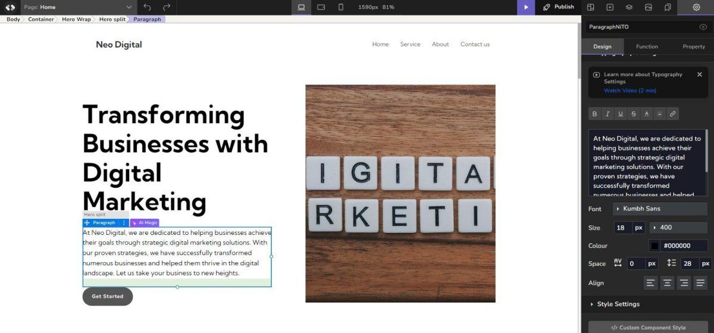714x333 pixels.
Task: Switch to desktop device preview
Action: click(301, 7)
